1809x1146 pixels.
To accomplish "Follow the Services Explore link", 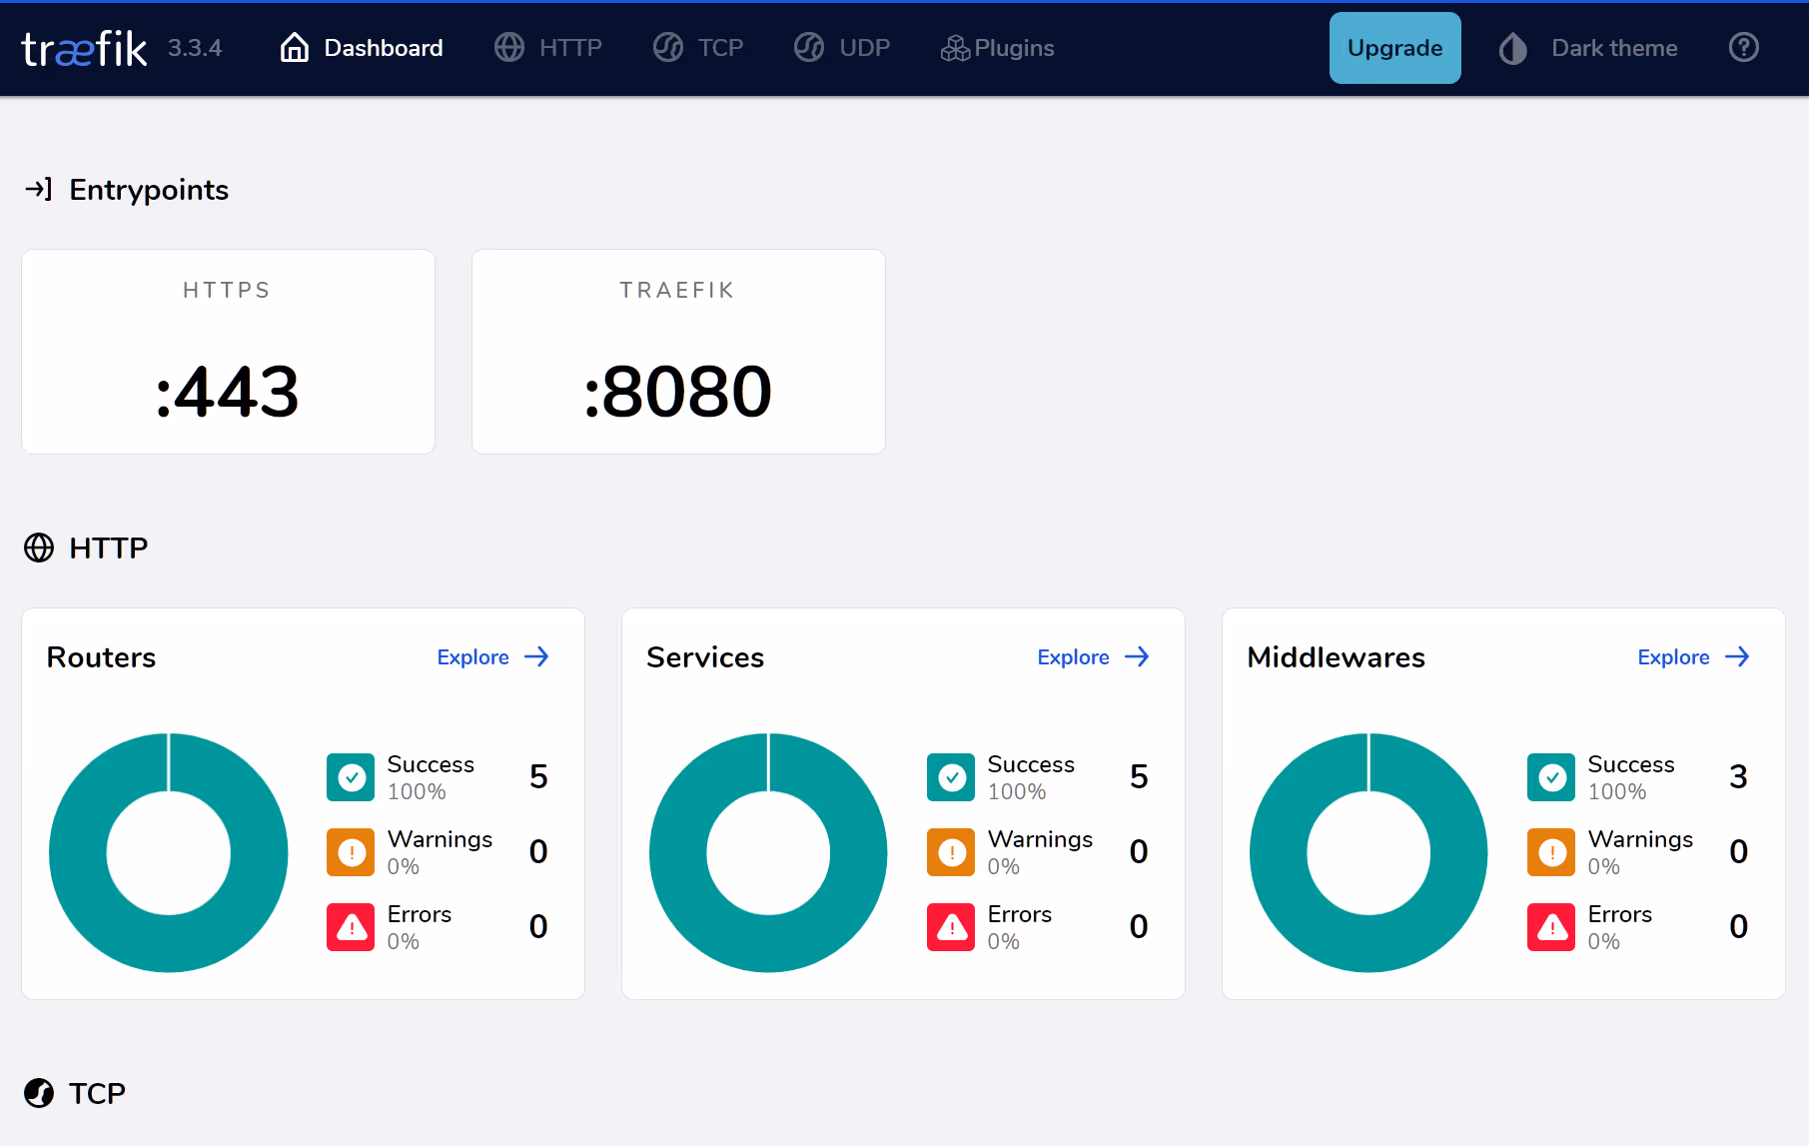I will click(1093, 657).
